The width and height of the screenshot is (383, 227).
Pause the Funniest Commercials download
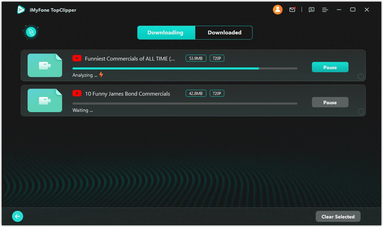[x=330, y=67]
